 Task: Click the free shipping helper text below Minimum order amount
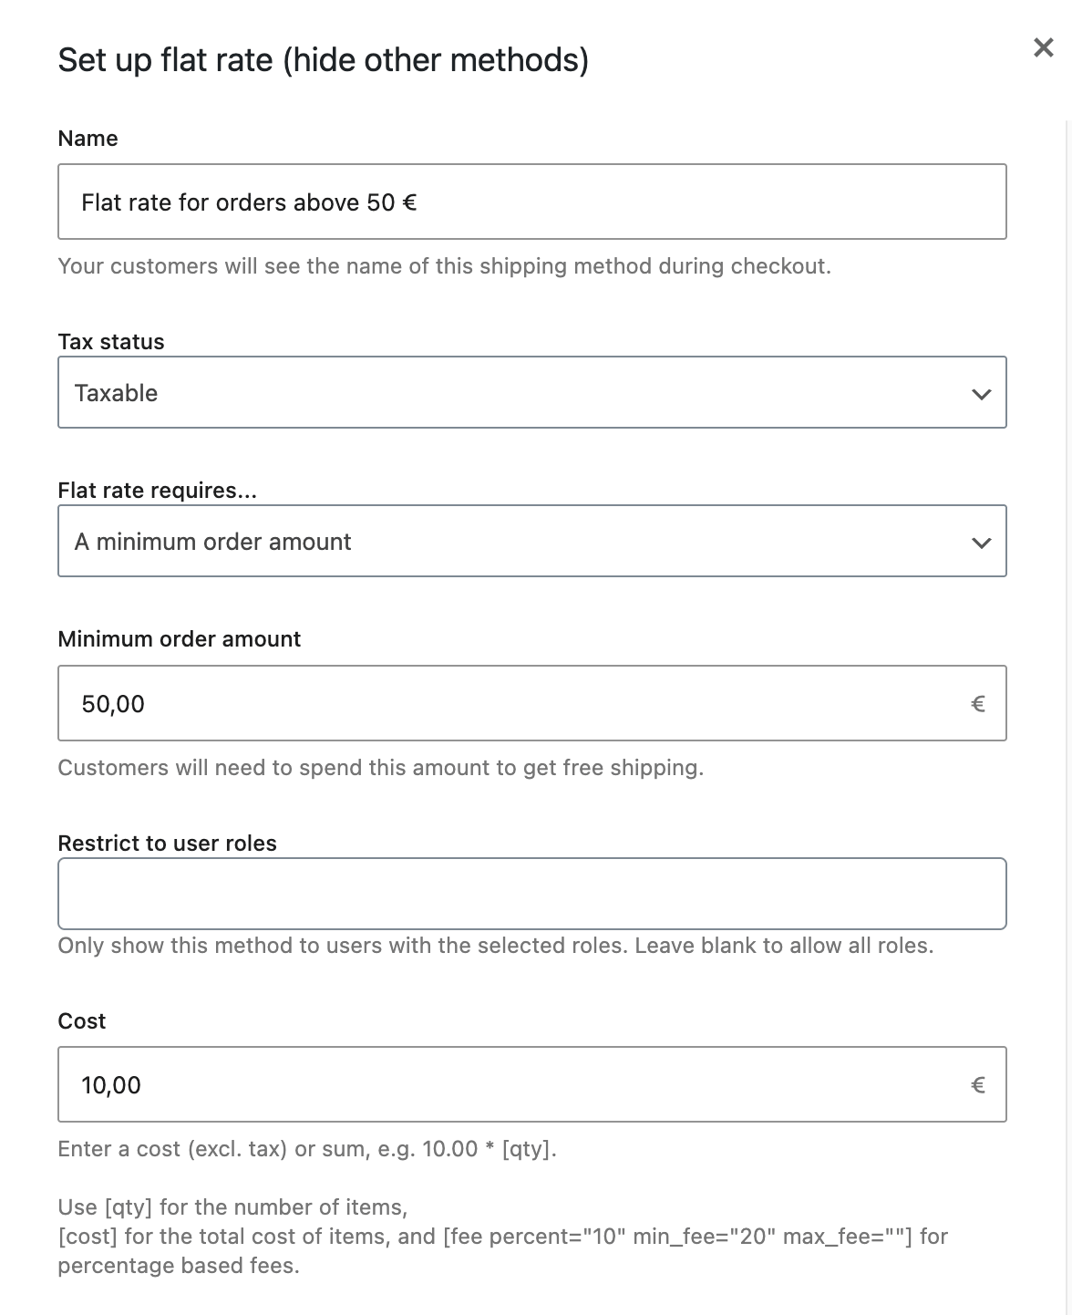[x=382, y=767]
